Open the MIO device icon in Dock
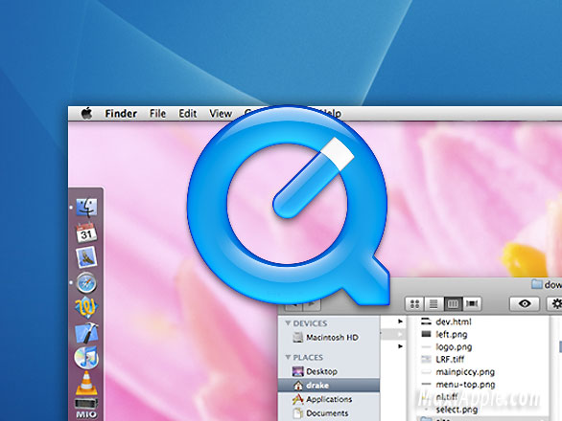Image resolution: width=562 pixels, height=421 pixels. click(x=86, y=408)
